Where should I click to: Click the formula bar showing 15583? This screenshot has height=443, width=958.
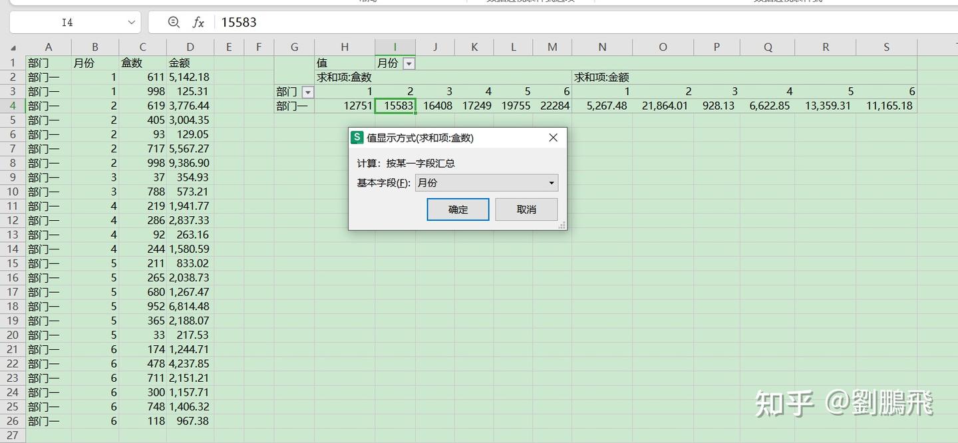239,22
